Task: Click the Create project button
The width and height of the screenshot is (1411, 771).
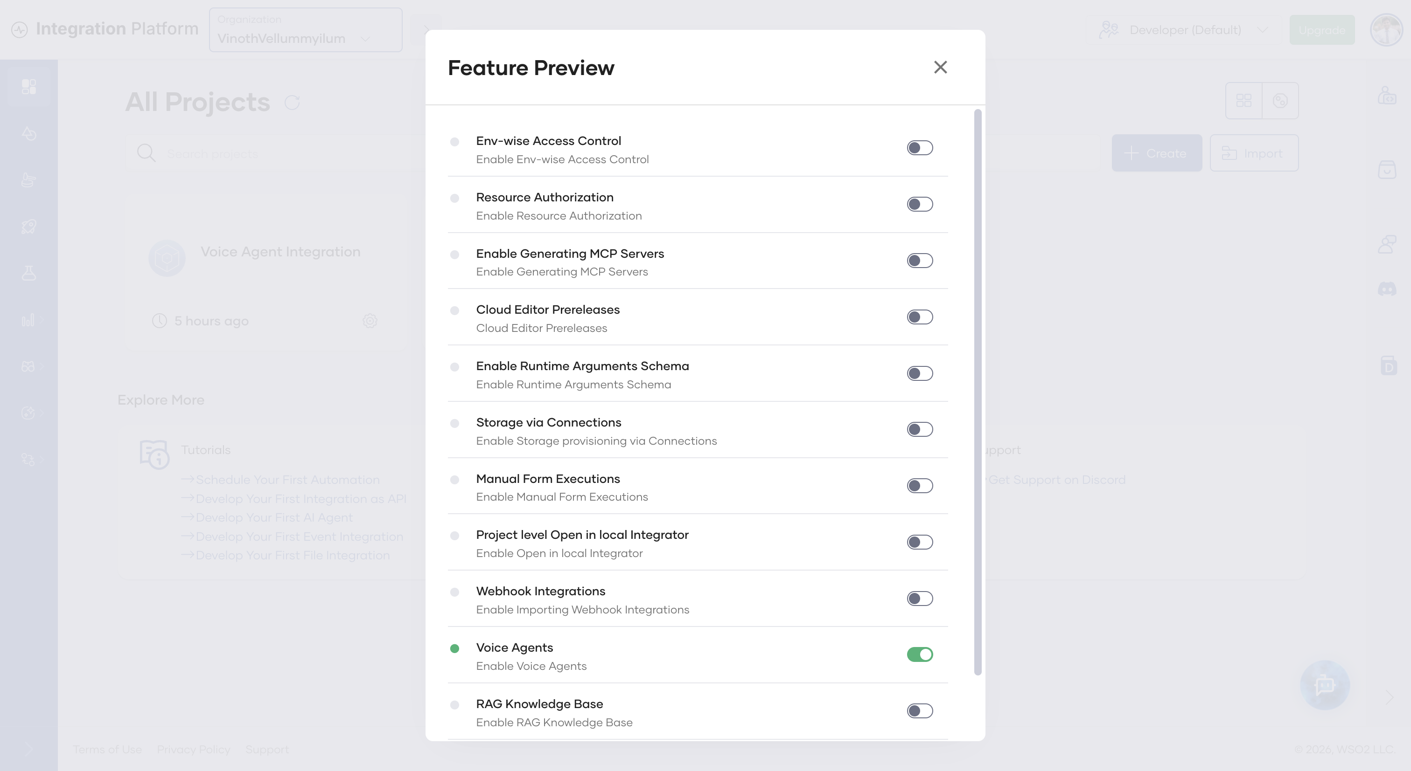Action: click(1156, 153)
